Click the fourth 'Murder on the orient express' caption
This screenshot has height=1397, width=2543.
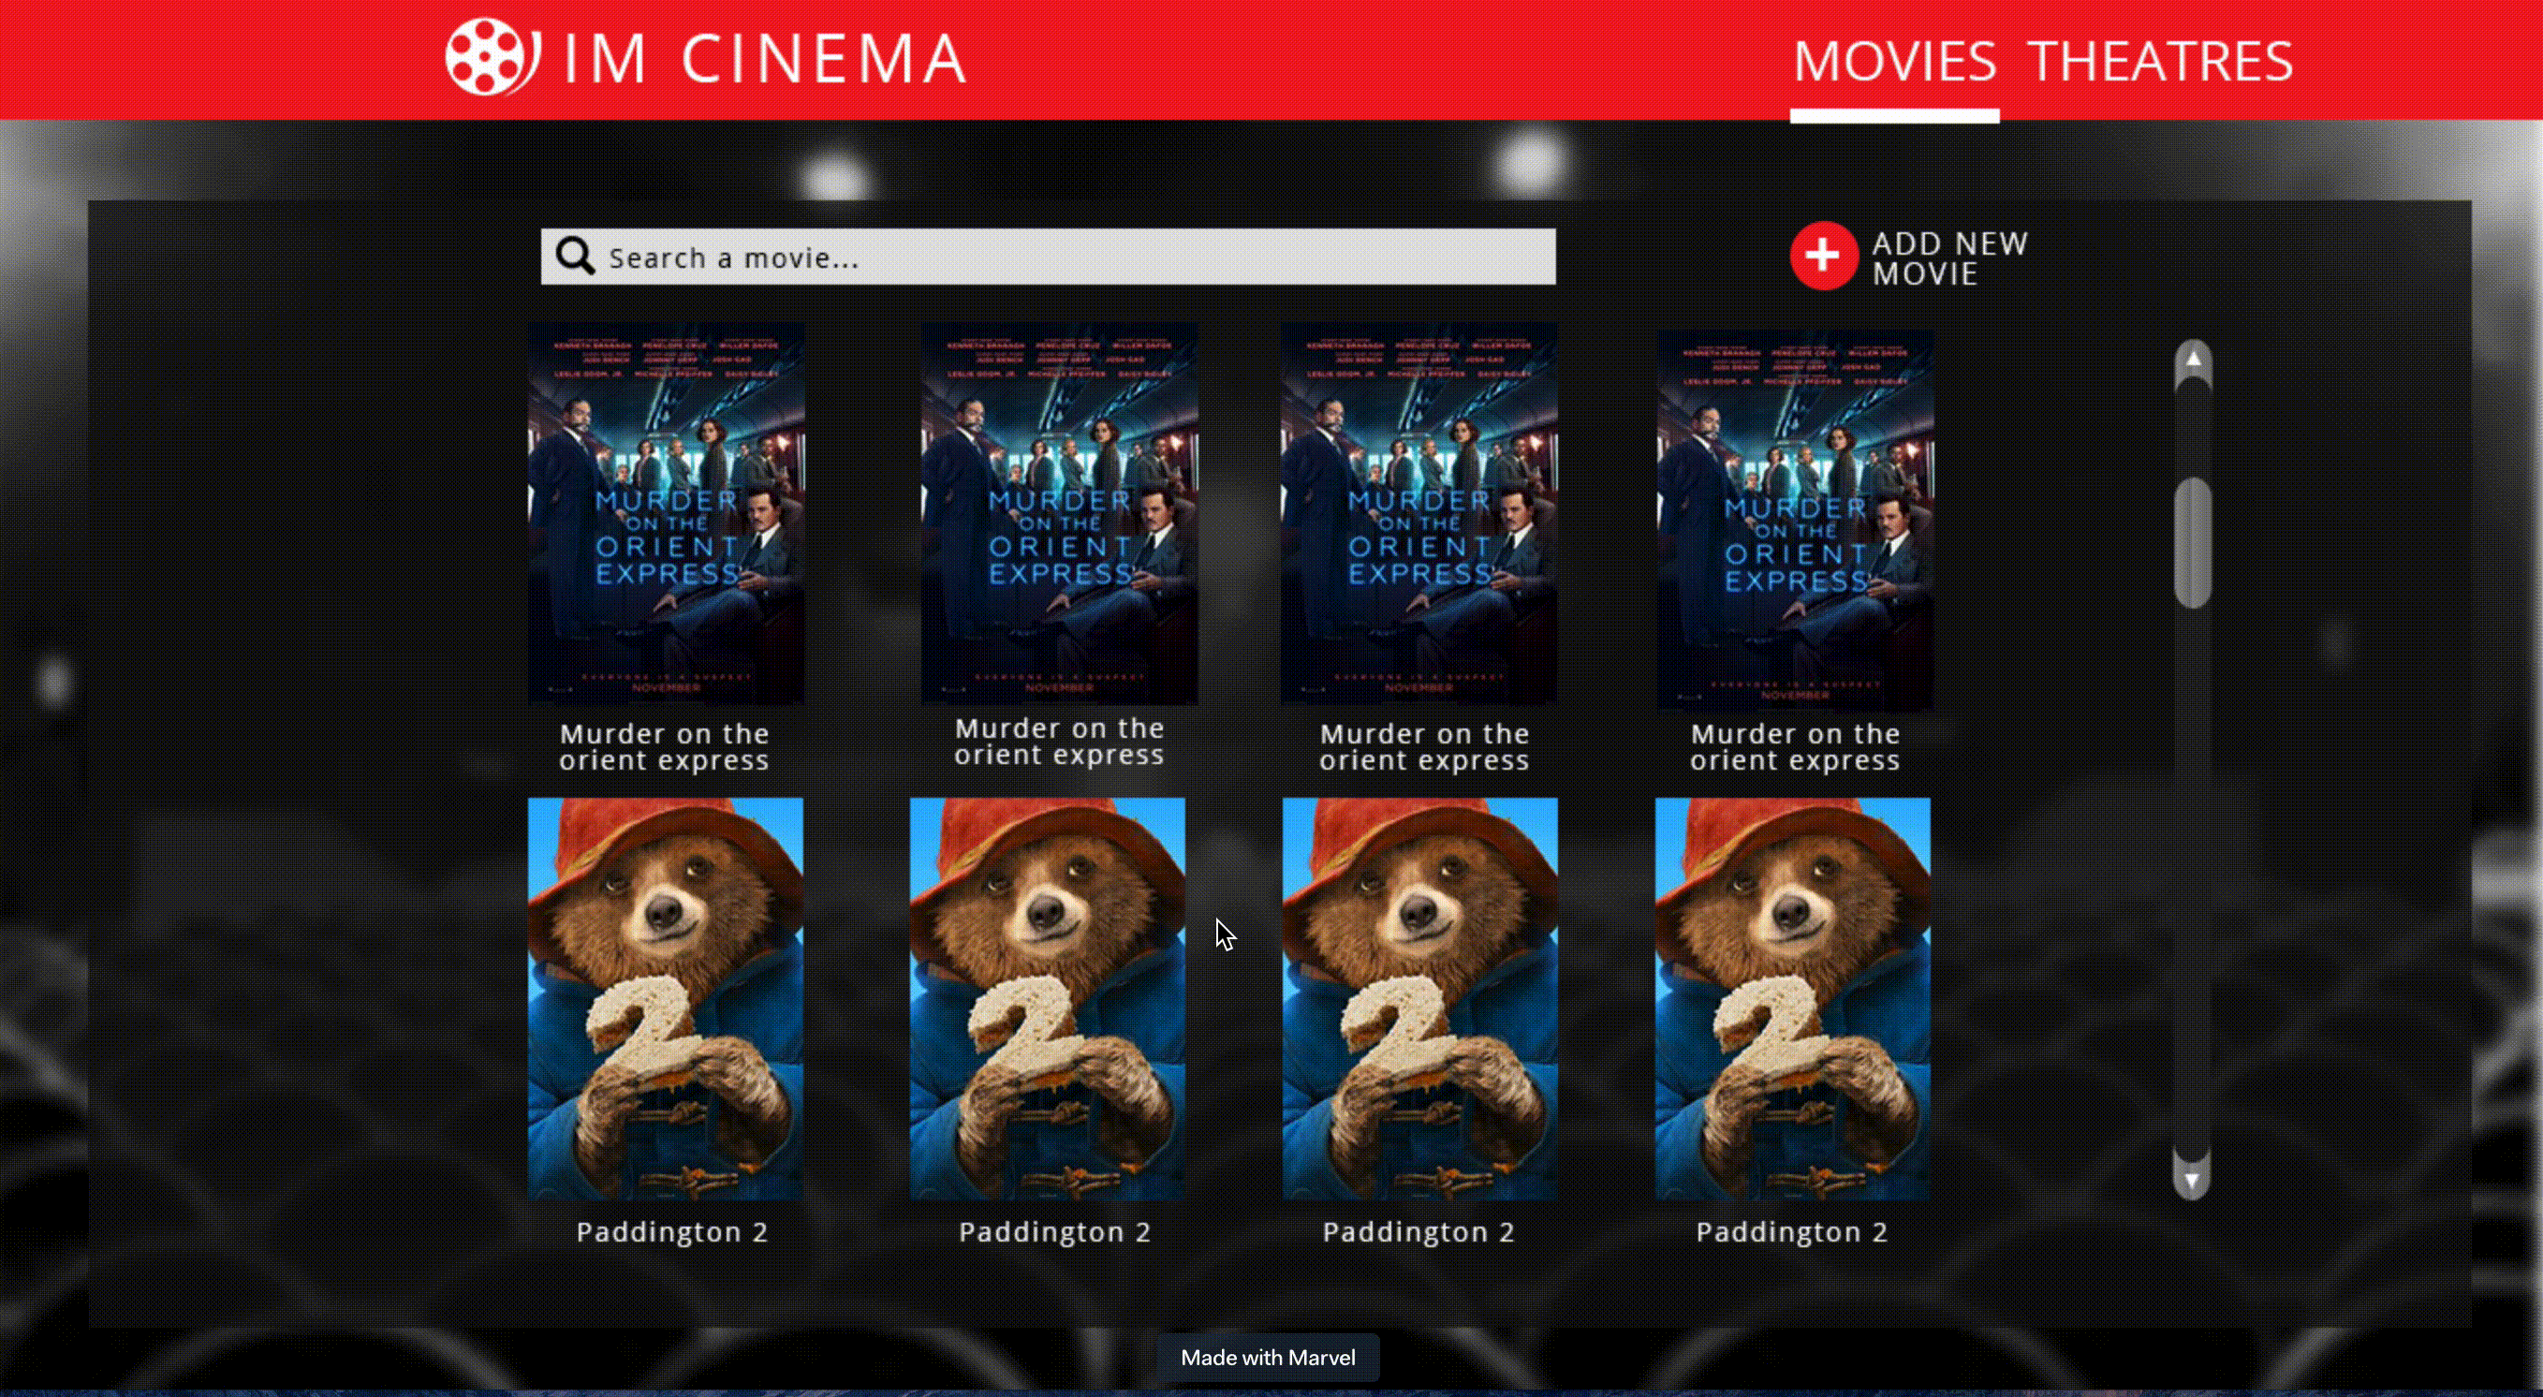pos(1795,747)
